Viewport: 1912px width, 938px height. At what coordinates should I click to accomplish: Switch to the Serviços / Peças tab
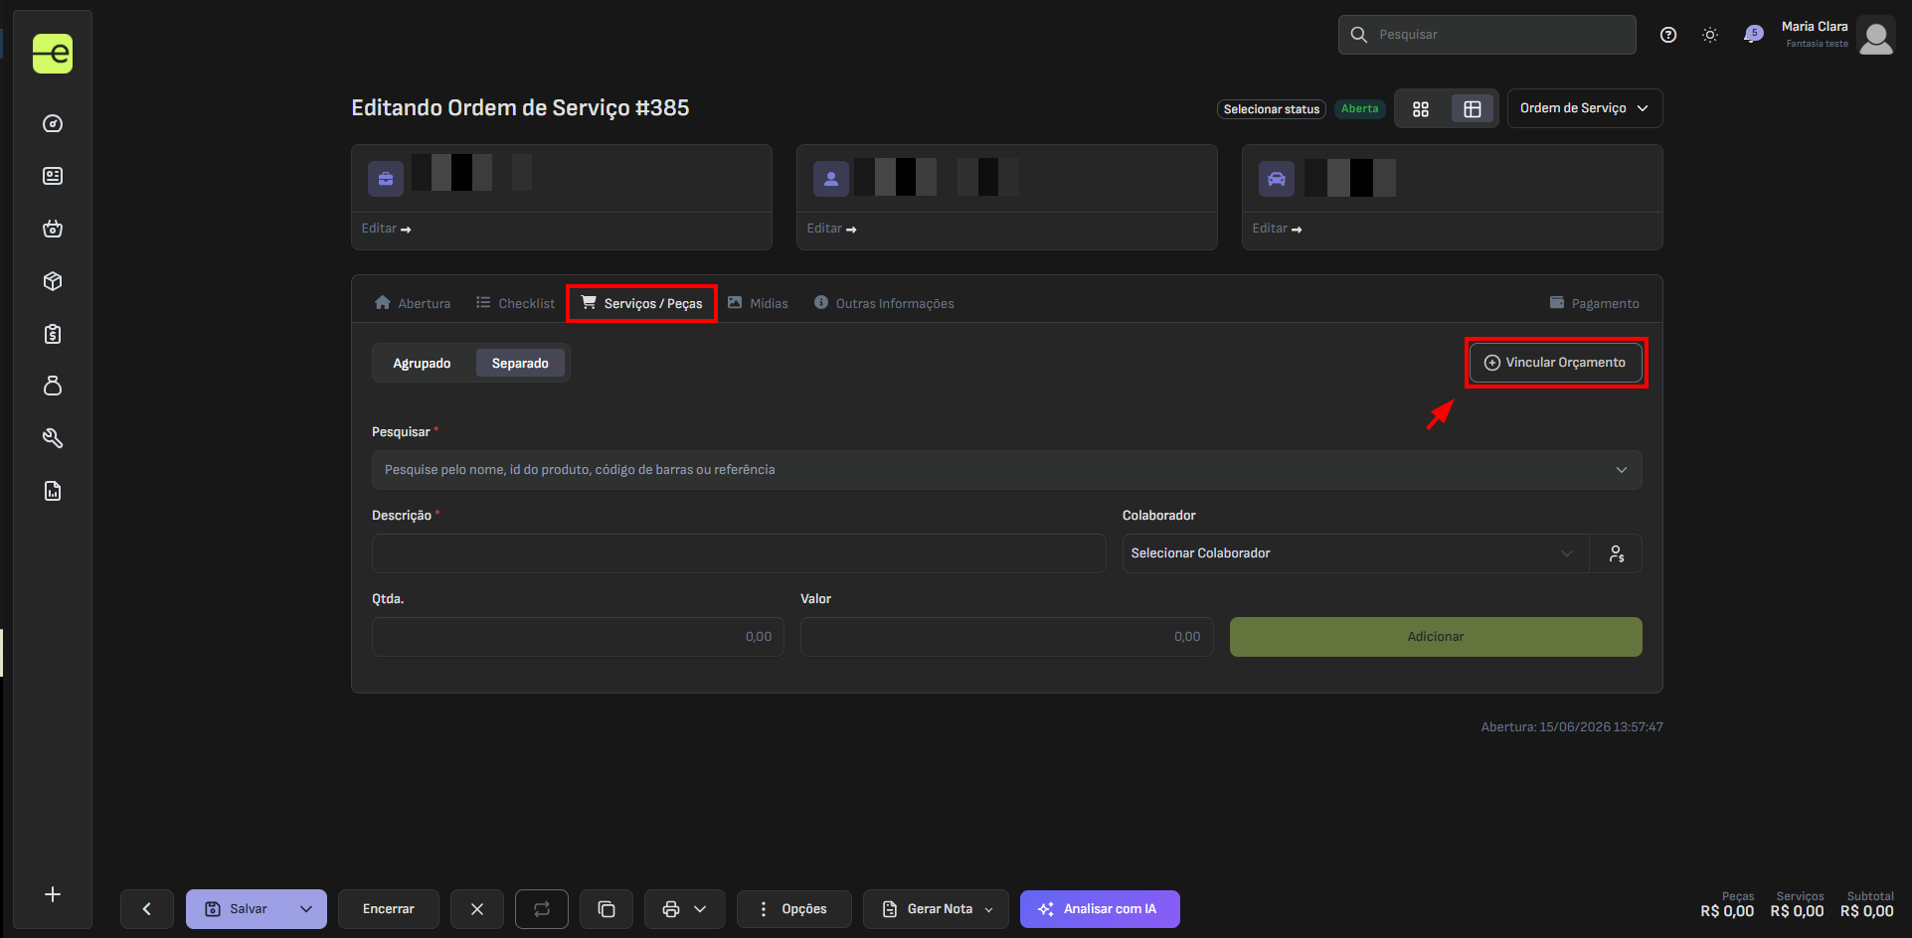coord(642,303)
